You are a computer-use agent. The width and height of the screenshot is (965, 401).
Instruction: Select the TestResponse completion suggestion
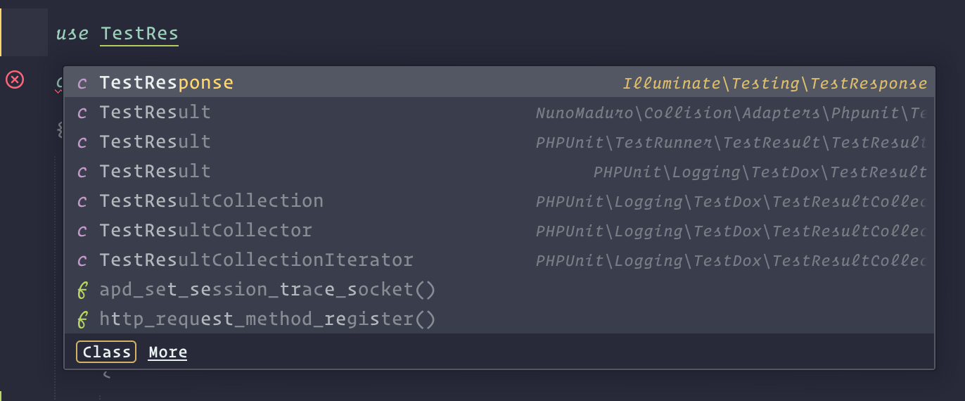499,83
